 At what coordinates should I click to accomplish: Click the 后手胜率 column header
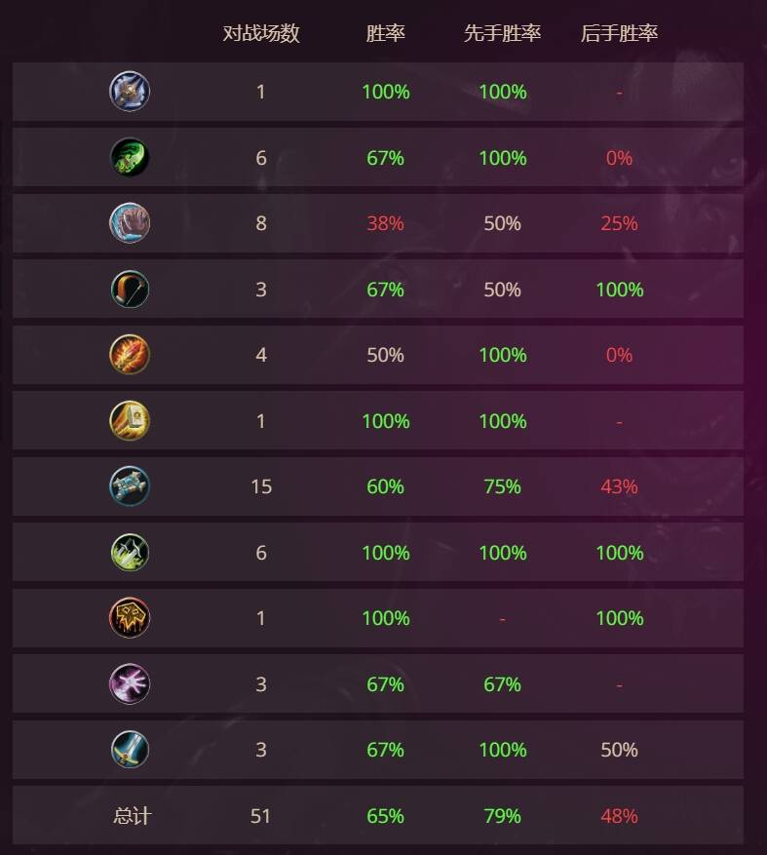[619, 33]
